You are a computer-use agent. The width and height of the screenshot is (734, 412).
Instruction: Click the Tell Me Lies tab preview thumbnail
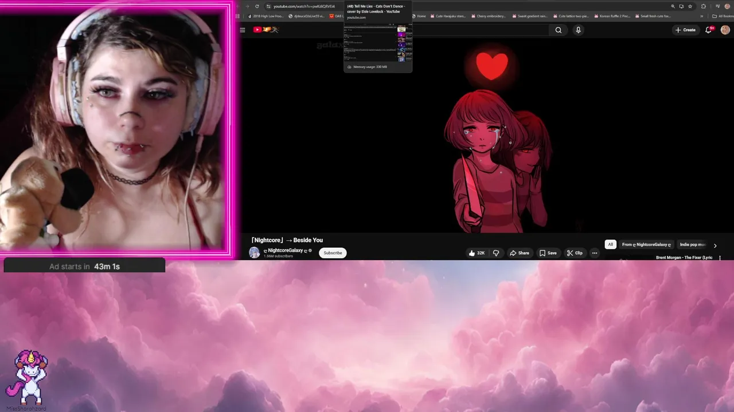[378, 43]
